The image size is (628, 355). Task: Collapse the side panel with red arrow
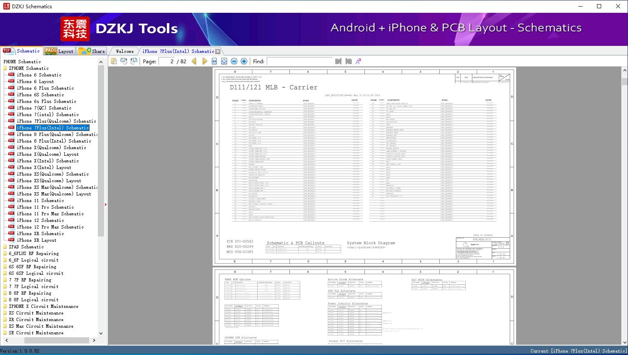coord(106,205)
